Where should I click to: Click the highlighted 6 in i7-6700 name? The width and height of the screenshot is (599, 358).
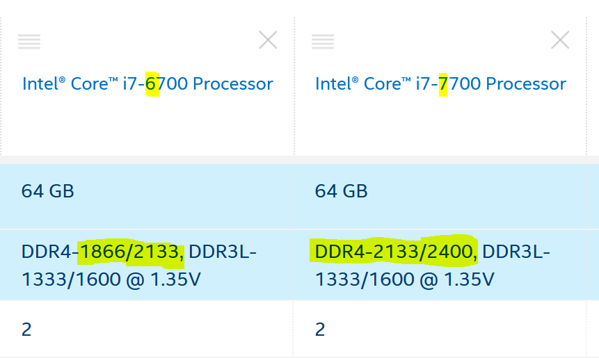point(152,84)
